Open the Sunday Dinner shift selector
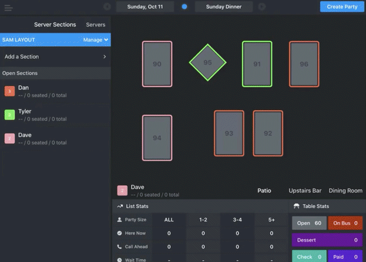 (x=224, y=7)
